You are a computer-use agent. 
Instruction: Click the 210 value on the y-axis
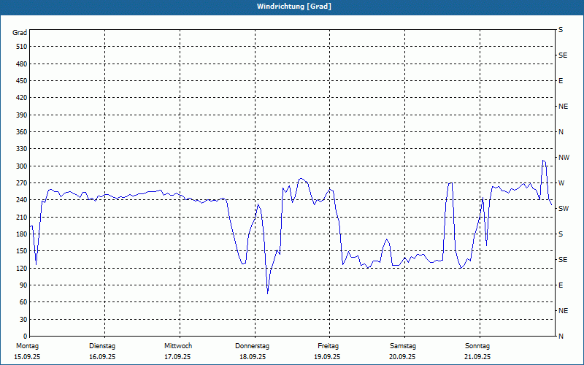[22, 217]
